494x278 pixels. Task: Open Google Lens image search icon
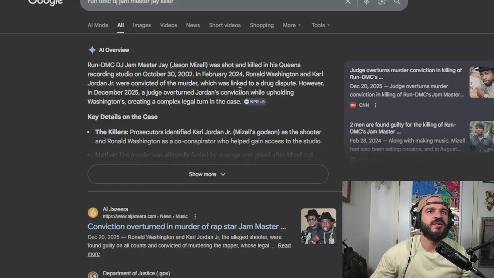(382, 2)
